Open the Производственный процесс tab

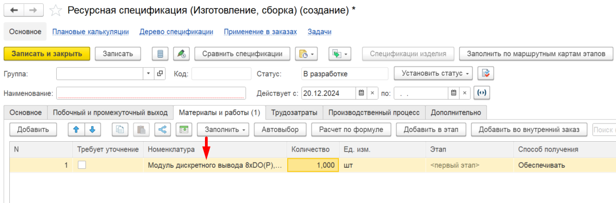[374, 113]
